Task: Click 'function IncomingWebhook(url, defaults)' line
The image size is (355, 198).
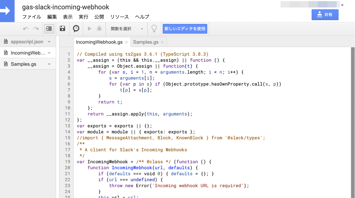Action: 143,168
